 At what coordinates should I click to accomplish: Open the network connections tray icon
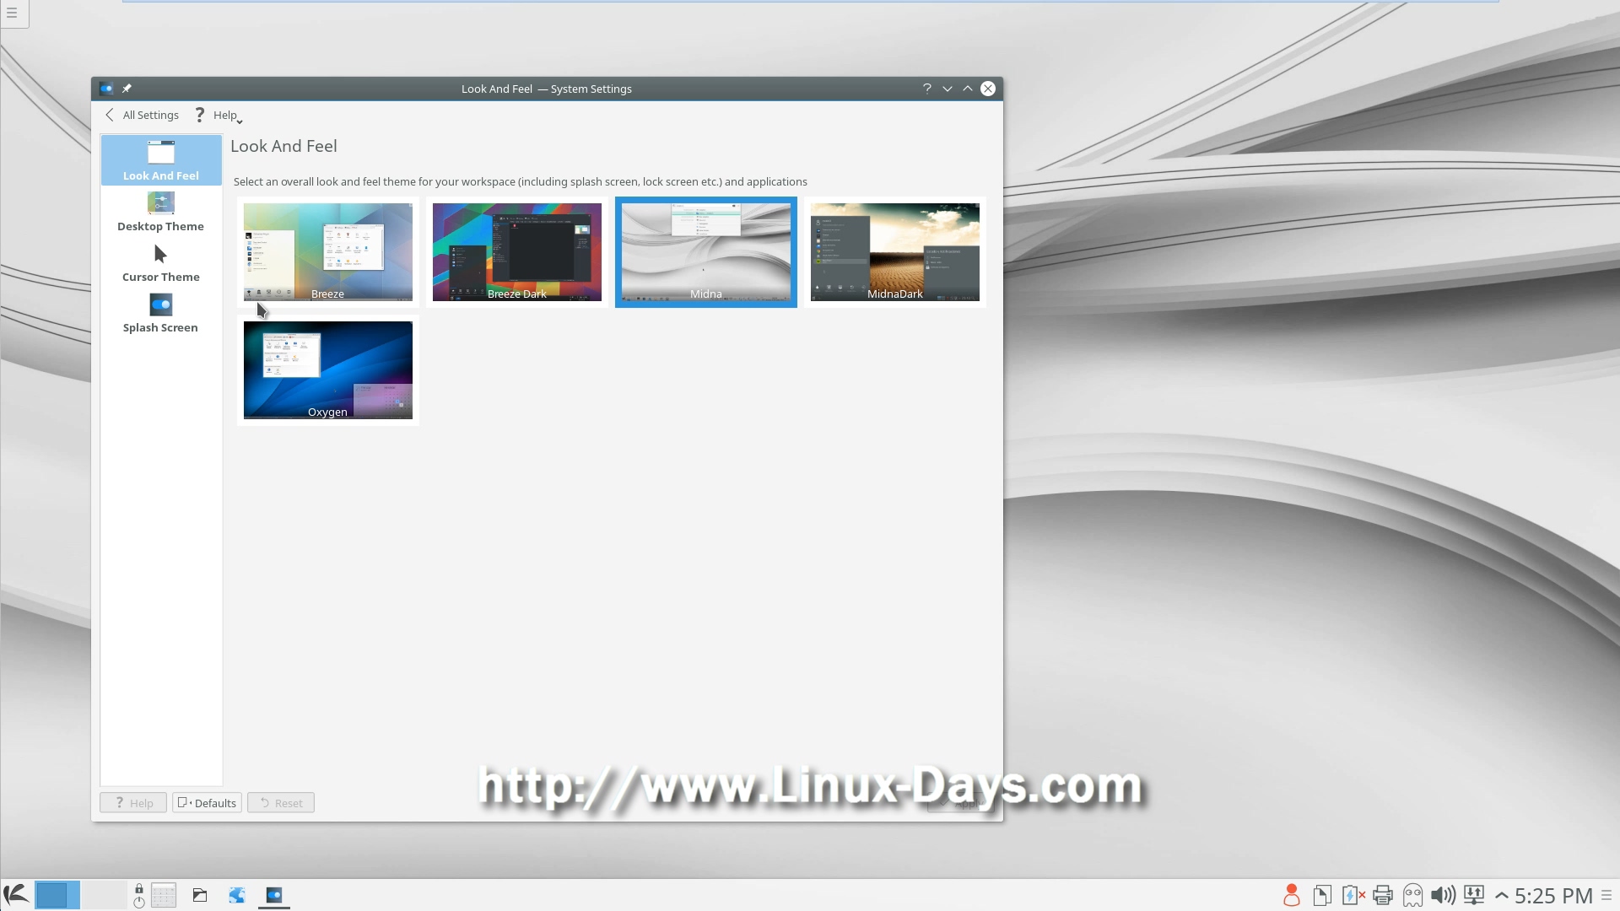pyautogui.click(x=1473, y=895)
